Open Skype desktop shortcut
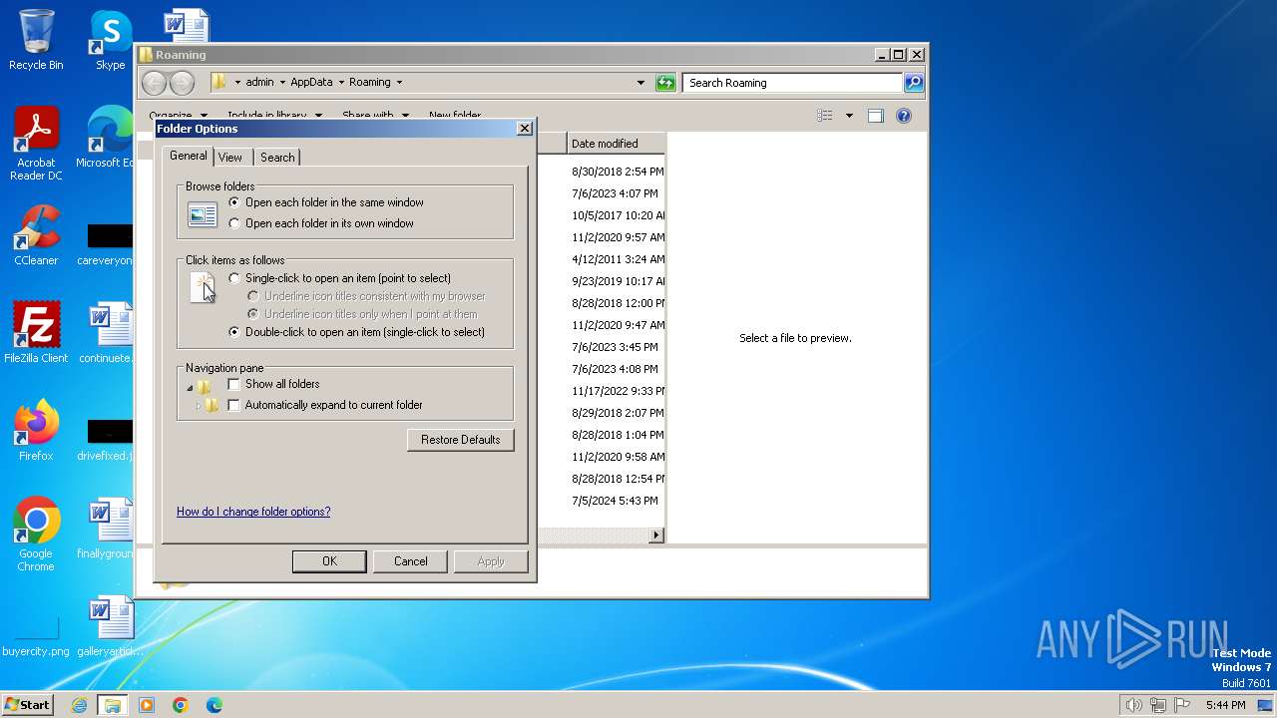 [x=111, y=40]
